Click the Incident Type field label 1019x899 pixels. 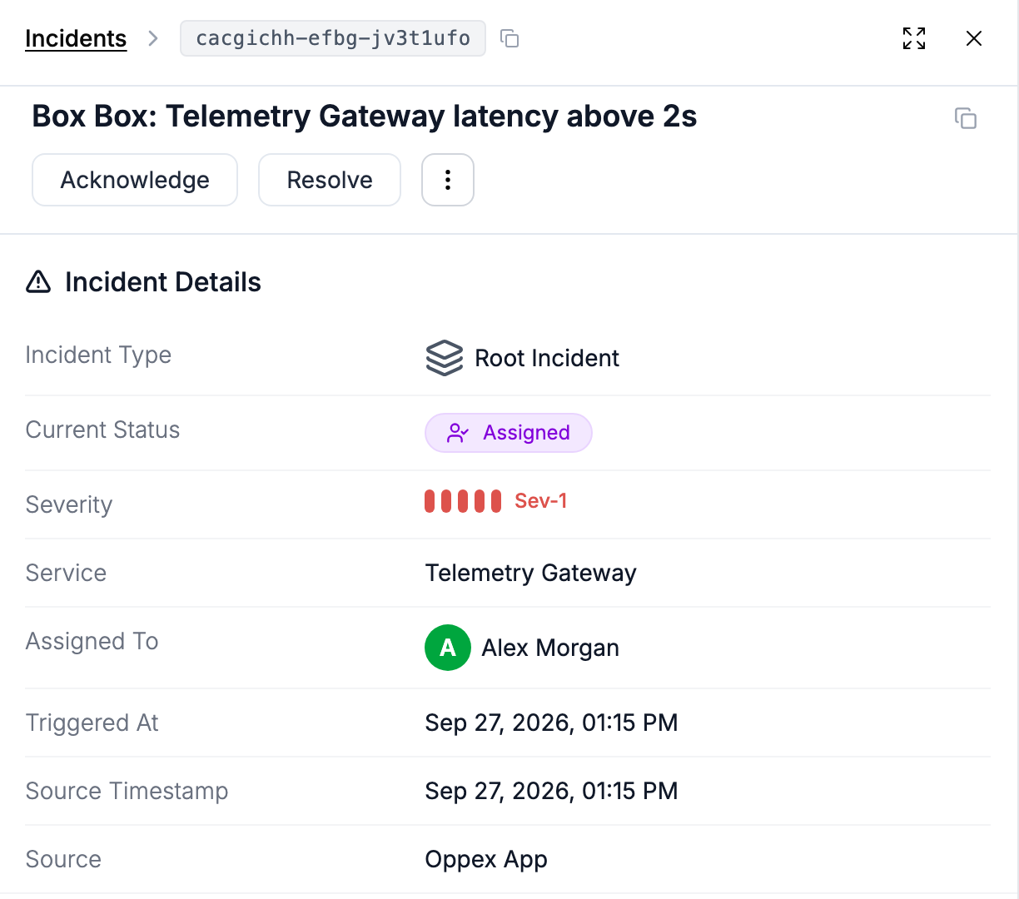[98, 355]
